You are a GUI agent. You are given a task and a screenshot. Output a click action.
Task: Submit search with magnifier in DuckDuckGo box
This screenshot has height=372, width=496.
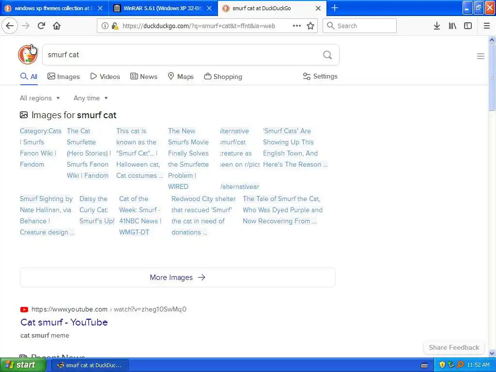coord(327,55)
